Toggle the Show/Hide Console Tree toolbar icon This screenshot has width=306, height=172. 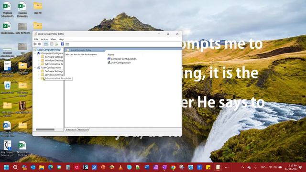46,44
